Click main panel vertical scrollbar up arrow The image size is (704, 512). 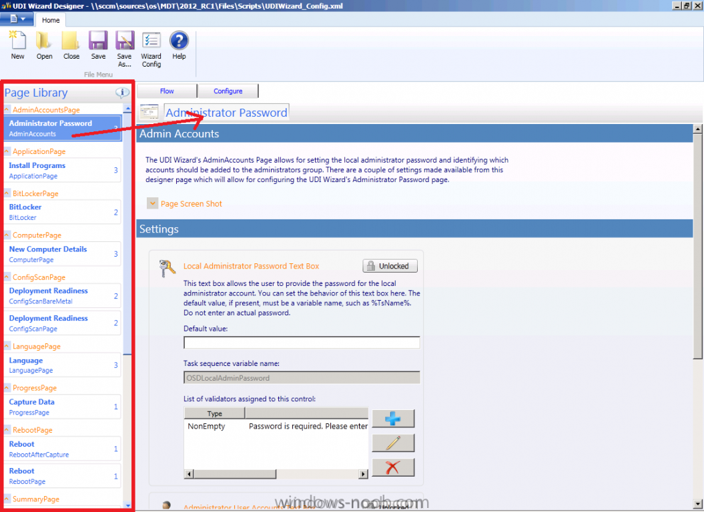(697, 129)
